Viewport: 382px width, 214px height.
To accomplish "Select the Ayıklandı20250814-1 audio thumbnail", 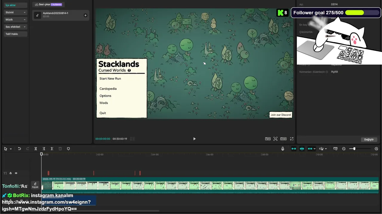I will pyautogui.click(x=37, y=15).
